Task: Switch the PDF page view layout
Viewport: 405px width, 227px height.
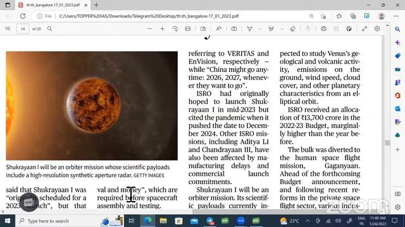Action: coord(203,28)
